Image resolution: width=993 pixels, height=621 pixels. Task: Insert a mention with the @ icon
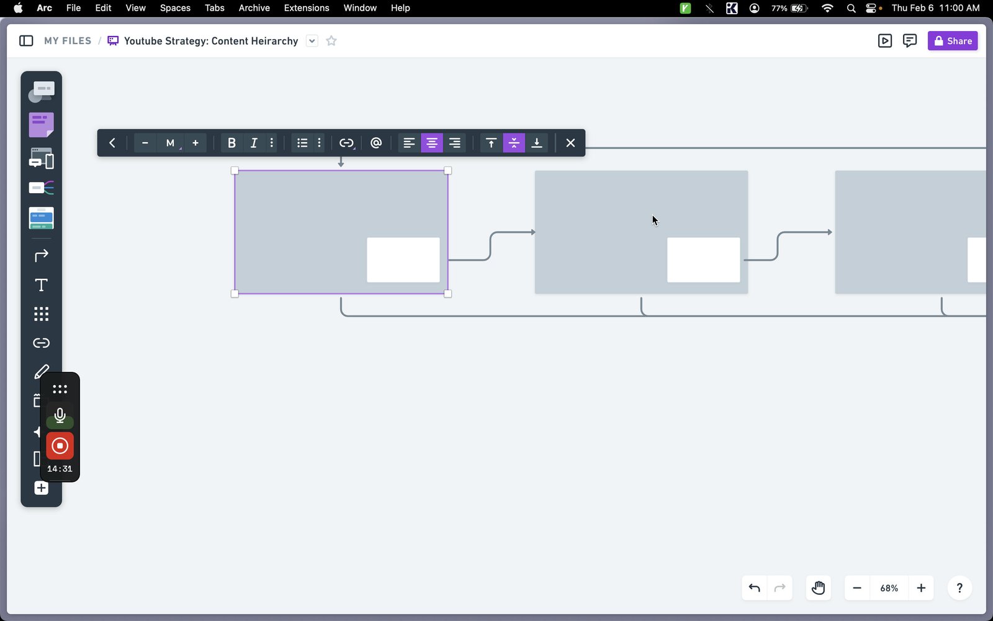[376, 143]
